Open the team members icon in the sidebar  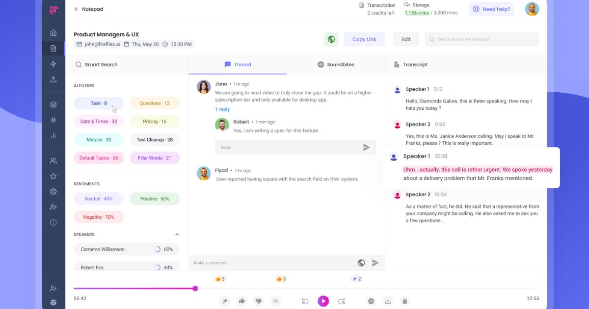pos(54,160)
